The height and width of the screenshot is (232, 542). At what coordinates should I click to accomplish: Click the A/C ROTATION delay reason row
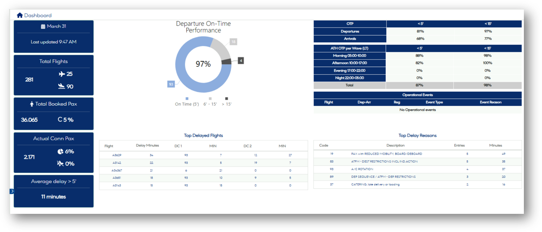(x=363, y=169)
